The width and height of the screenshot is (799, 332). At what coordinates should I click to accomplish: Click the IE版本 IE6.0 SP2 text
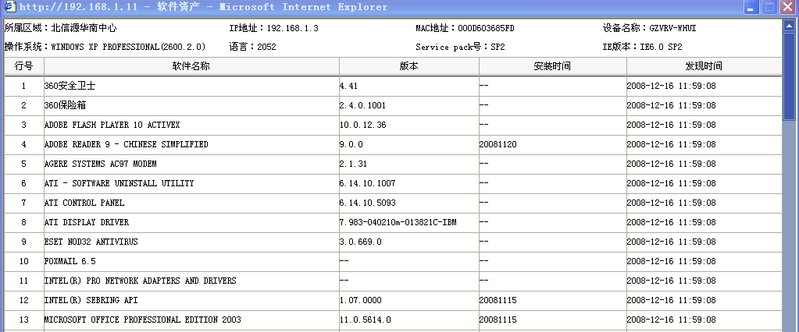tap(642, 47)
